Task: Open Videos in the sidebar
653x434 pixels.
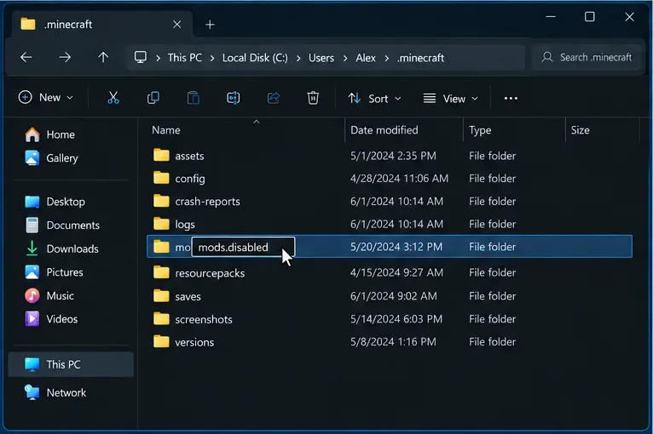Action: [x=51, y=319]
